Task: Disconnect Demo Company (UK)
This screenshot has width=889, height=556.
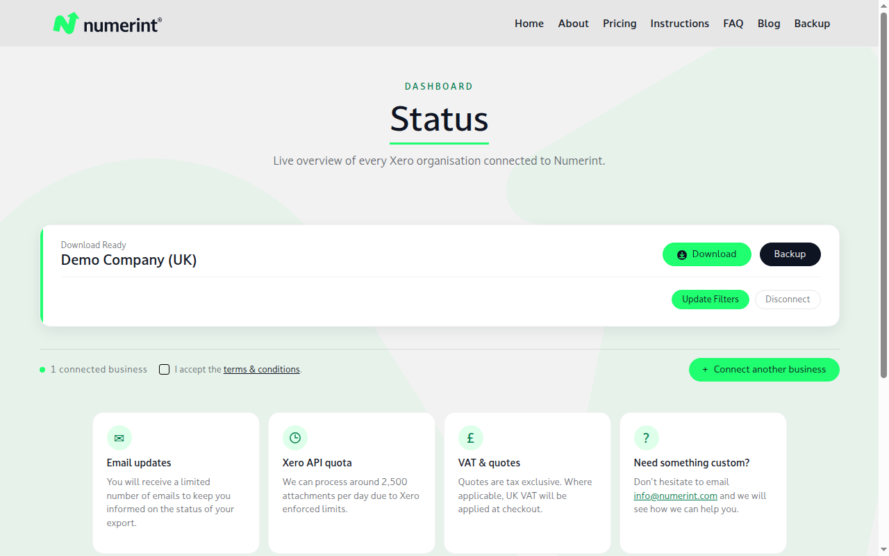Action: tap(788, 300)
